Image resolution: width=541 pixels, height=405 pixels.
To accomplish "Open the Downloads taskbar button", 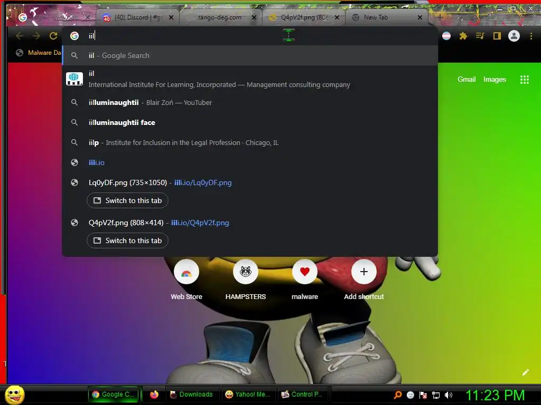I will [191, 394].
